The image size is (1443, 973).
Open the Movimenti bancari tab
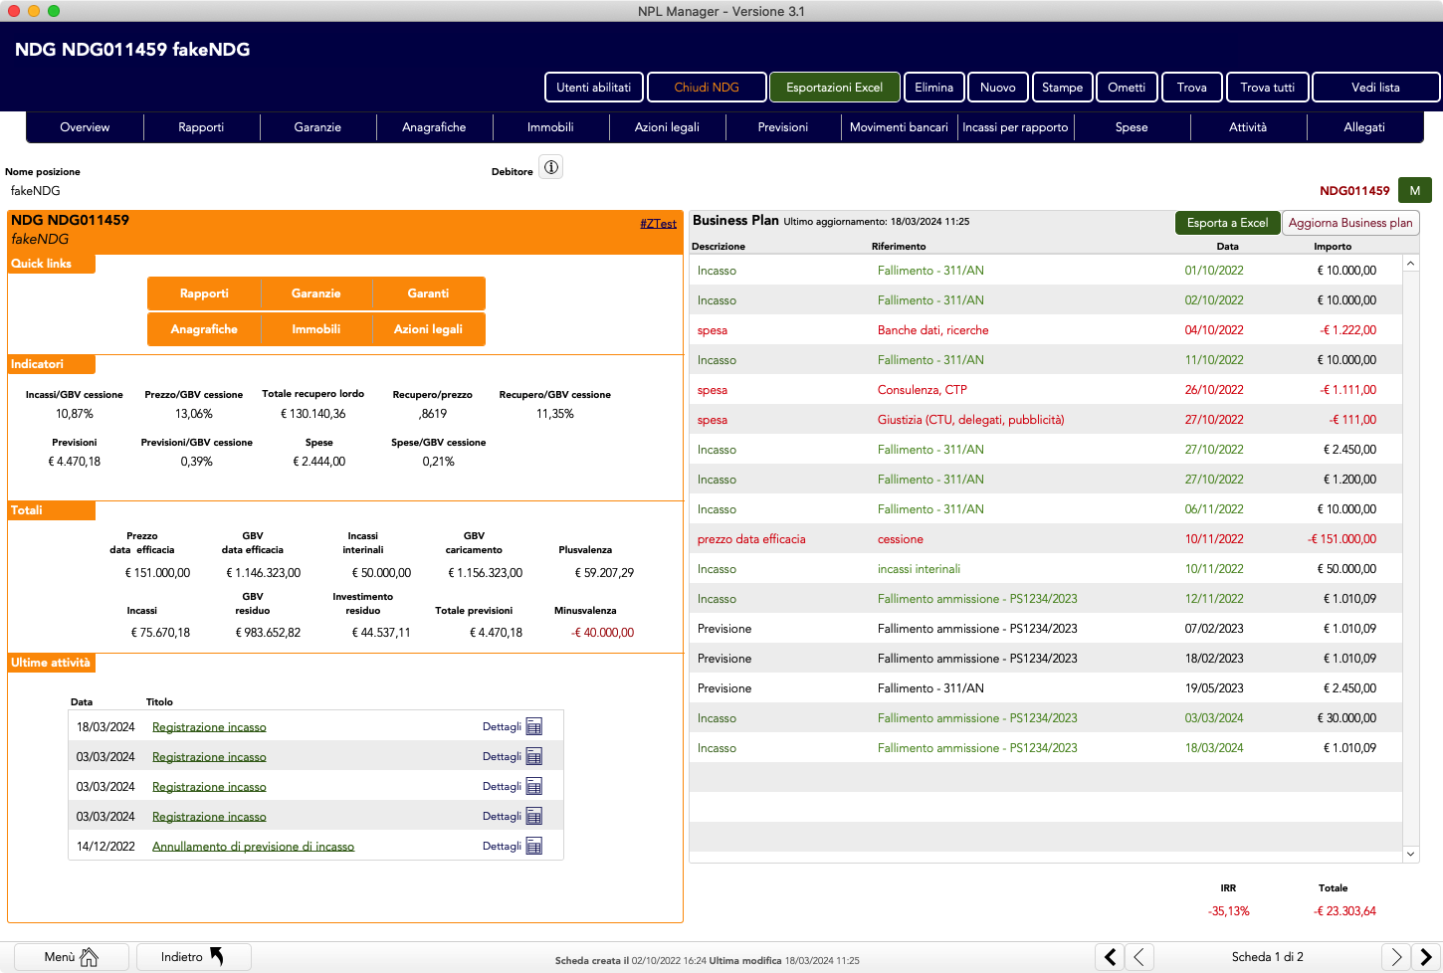coord(899,127)
